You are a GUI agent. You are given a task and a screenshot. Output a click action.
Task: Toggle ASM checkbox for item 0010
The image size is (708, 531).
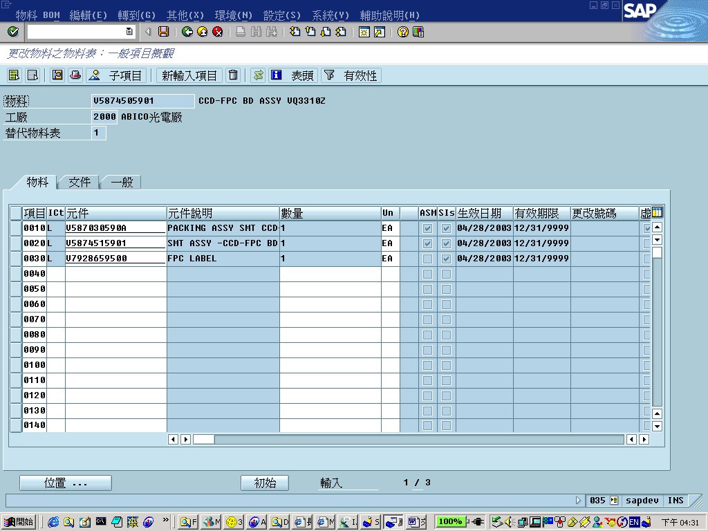[427, 228]
